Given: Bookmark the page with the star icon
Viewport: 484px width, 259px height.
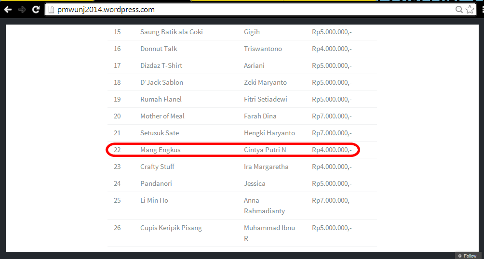Looking at the screenshot, I should coord(470,10).
